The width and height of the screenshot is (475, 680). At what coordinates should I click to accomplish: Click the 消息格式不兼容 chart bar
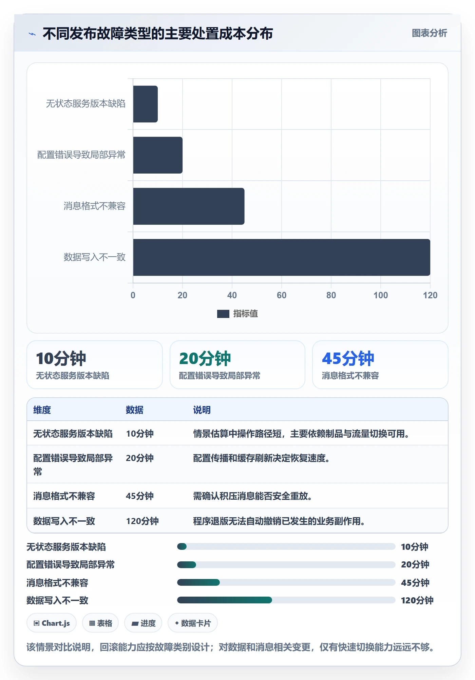(189, 206)
